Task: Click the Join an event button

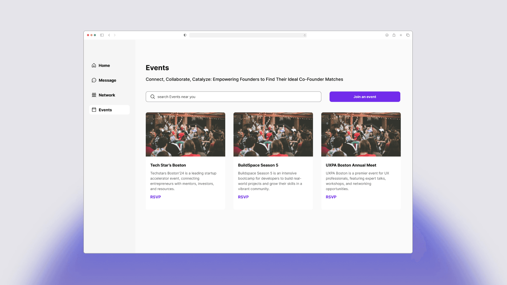Action: 365,97
